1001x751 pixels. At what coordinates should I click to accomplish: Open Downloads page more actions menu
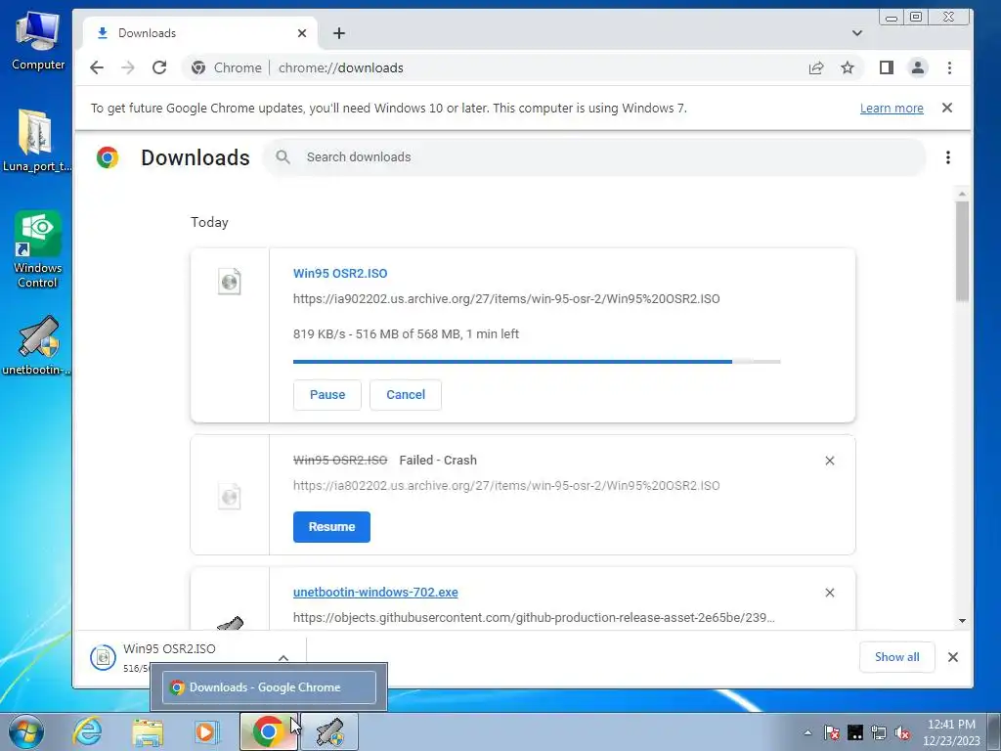tap(948, 157)
